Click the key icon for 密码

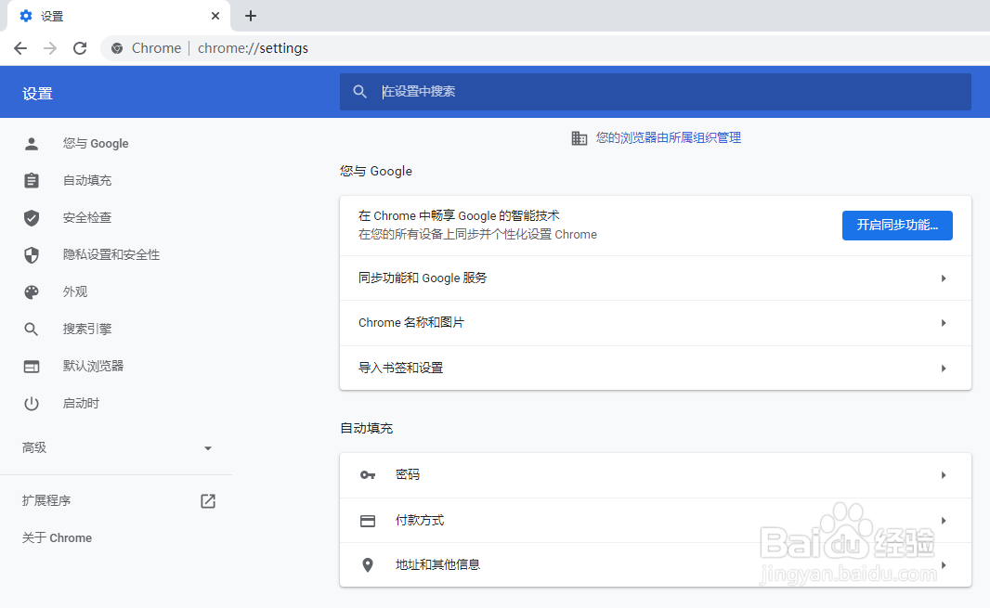[x=368, y=474]
